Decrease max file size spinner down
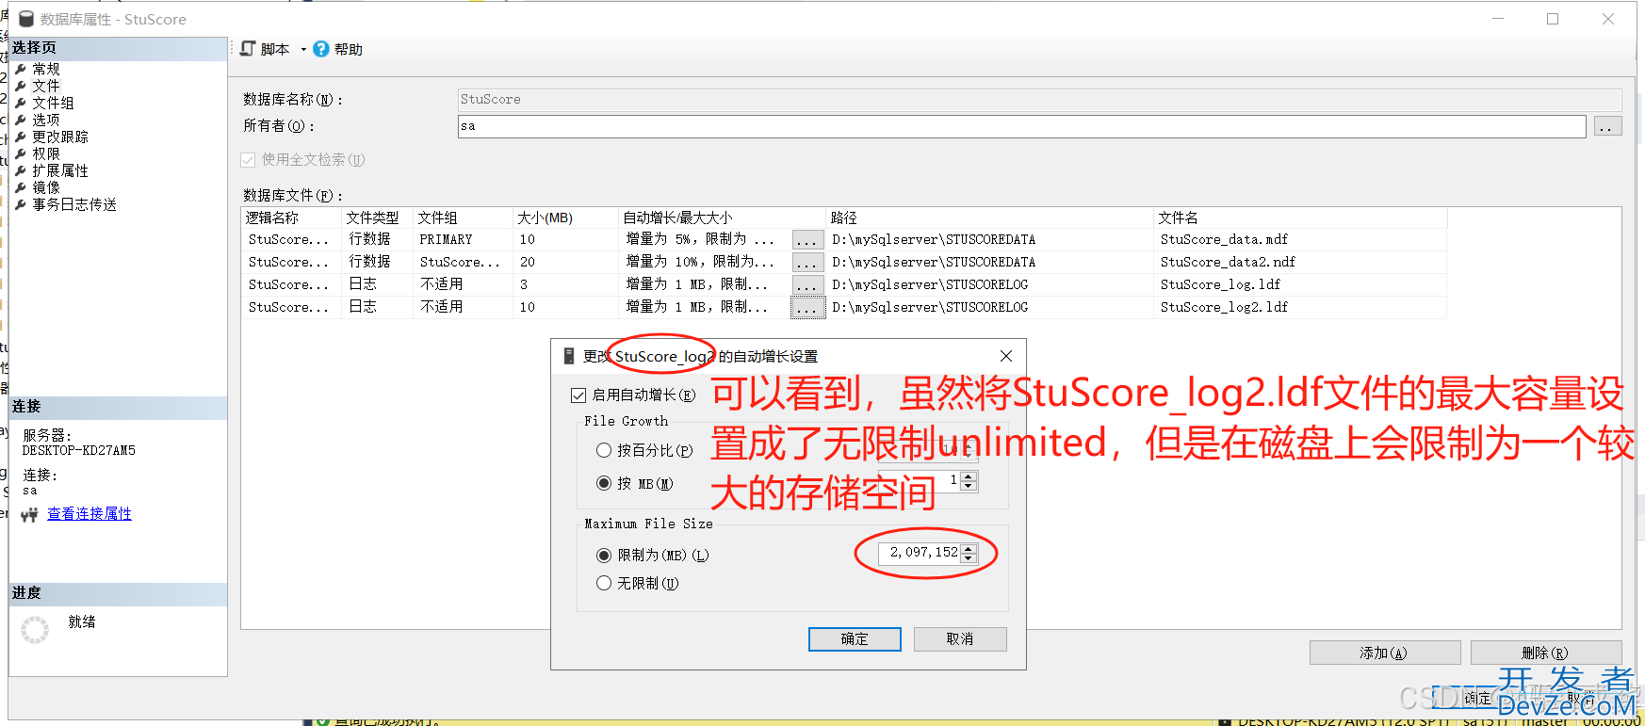This screenshot has height=726, width=1645. click(969, 557)
